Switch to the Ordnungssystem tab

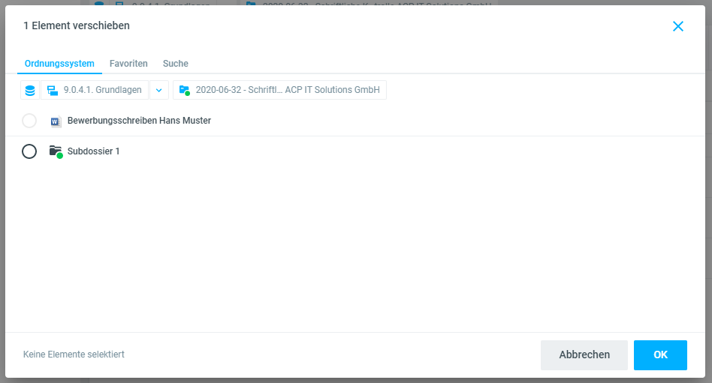pyautogui.click(x=59, y=64)
